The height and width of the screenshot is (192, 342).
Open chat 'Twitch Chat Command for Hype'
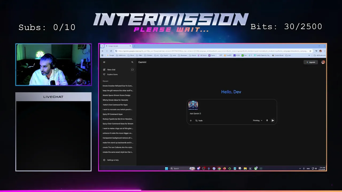[x=115, y=105]
